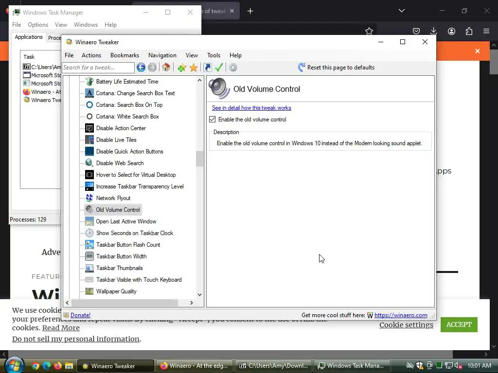Screen dimensions: 498x373
Task: Open Firefox hamburger application menu
Action: click(486, 31)
